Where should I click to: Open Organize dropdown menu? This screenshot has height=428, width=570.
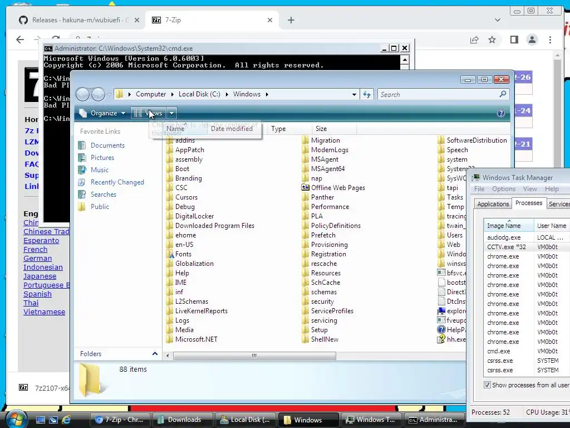102,113
